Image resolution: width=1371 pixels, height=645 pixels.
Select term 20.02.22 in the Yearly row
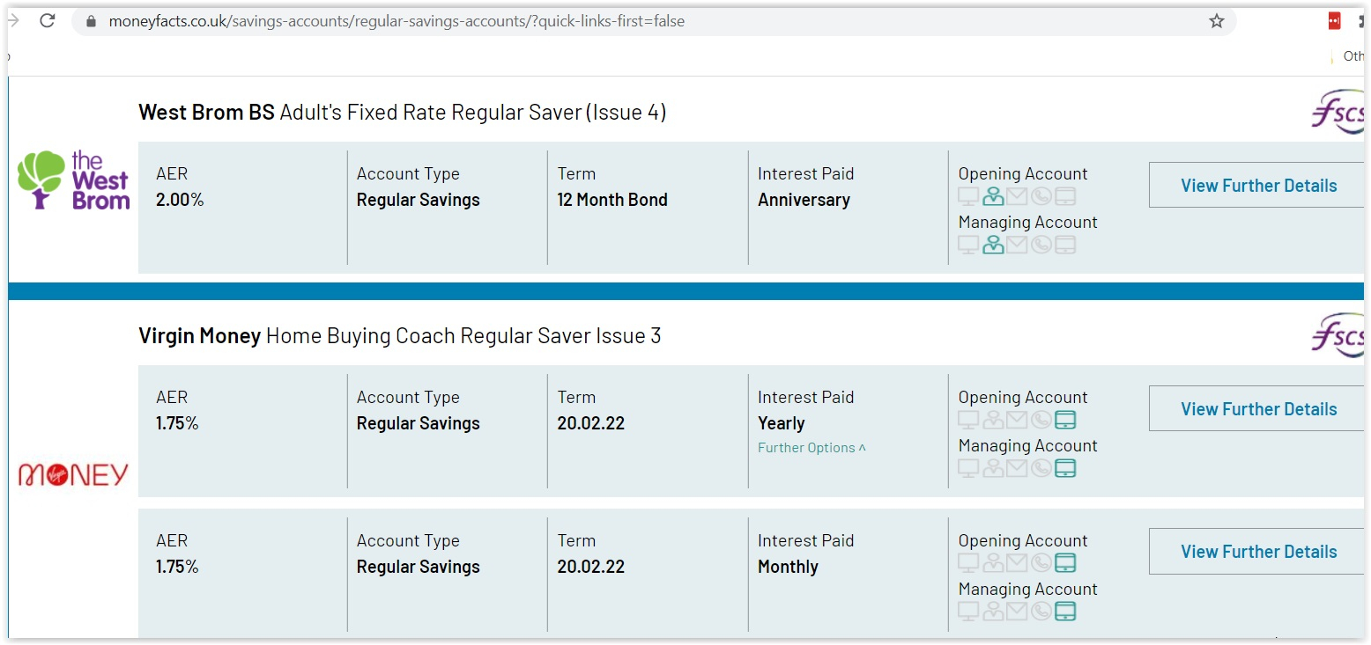coord(591,423)
